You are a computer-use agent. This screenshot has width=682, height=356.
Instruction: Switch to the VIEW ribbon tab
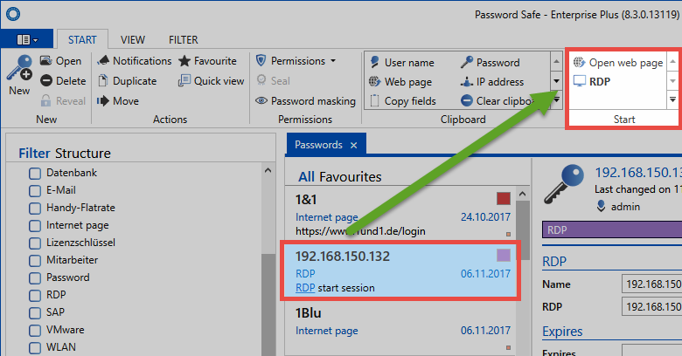[x=133, y=40]
